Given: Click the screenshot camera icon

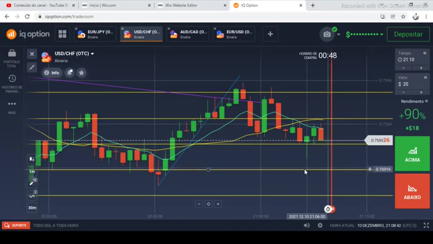Looking at the screenshot, I should (327, 34).
